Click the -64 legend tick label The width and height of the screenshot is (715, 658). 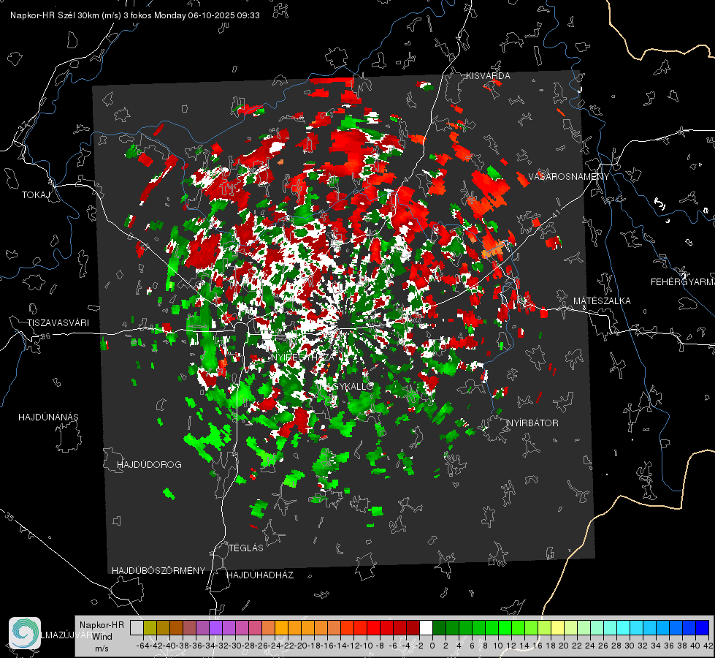pyautogui.click(x=143, y=646)
